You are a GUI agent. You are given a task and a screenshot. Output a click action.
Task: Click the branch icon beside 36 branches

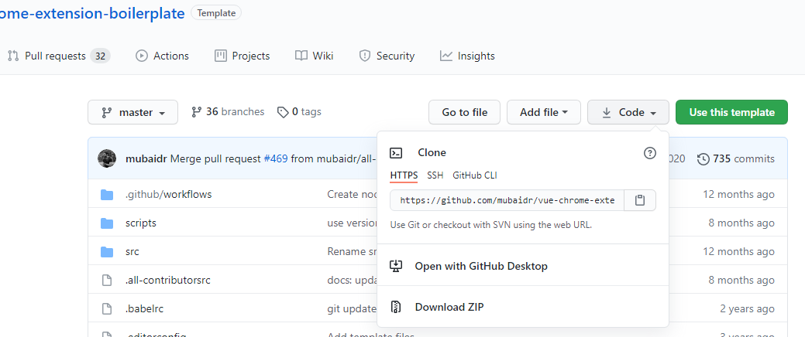pos(196,111)
